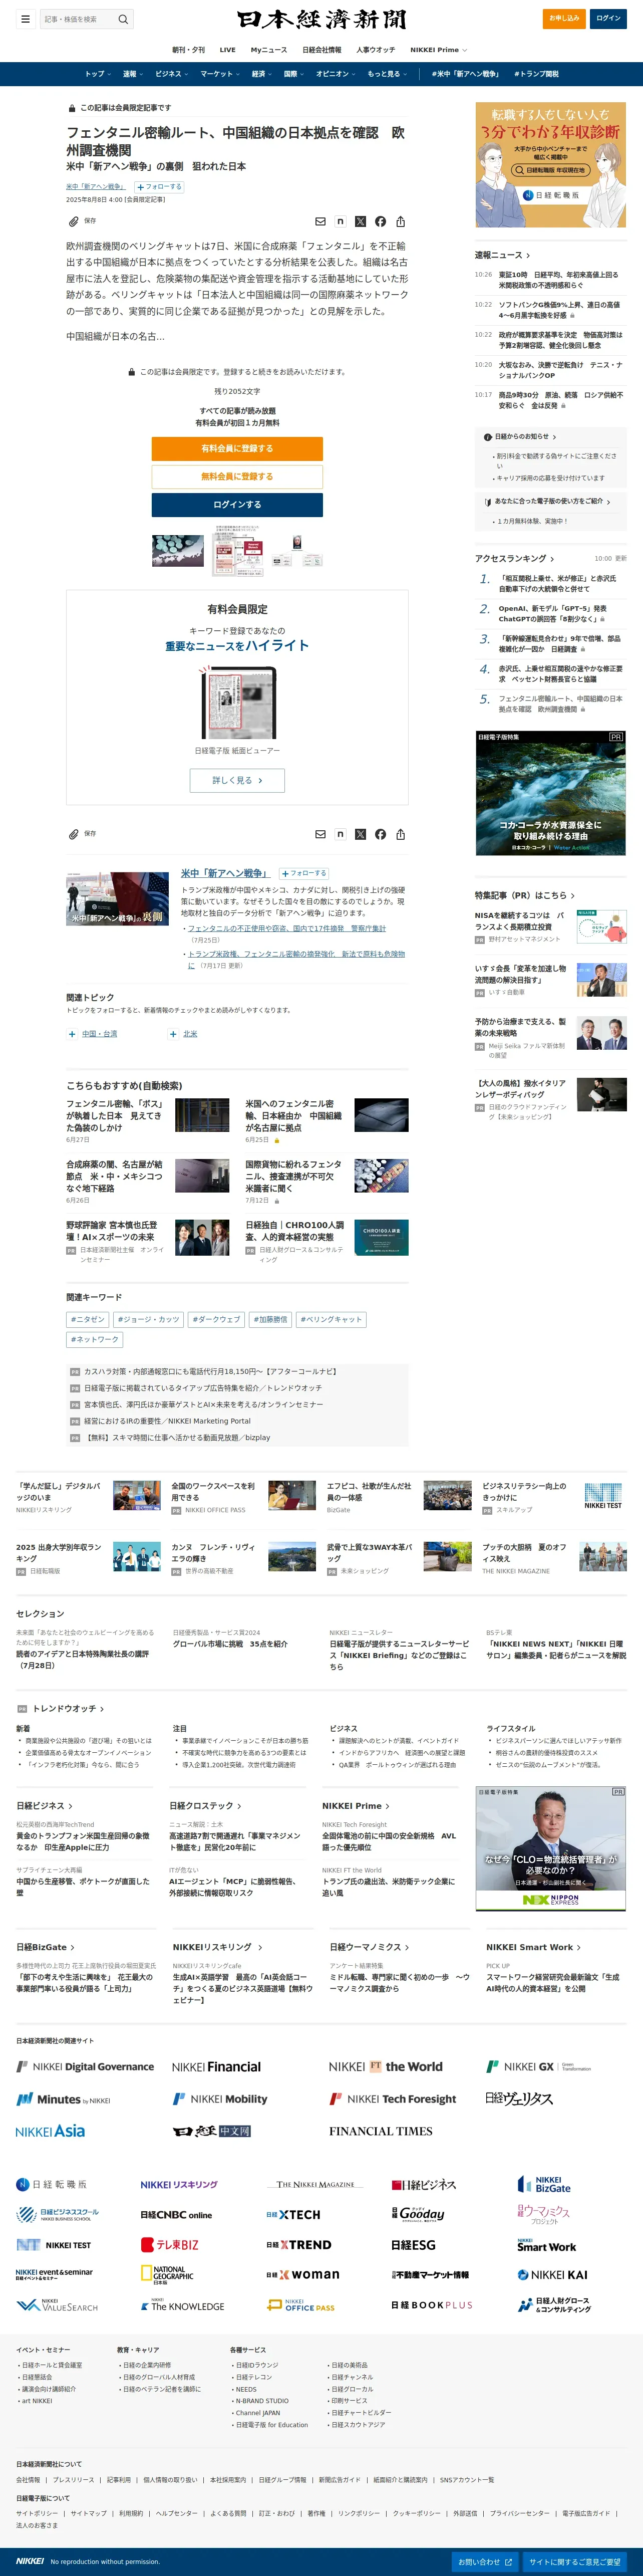Expand the 国際 navigation dropdown
This screenshot has width=643, height=2576.
293,74
